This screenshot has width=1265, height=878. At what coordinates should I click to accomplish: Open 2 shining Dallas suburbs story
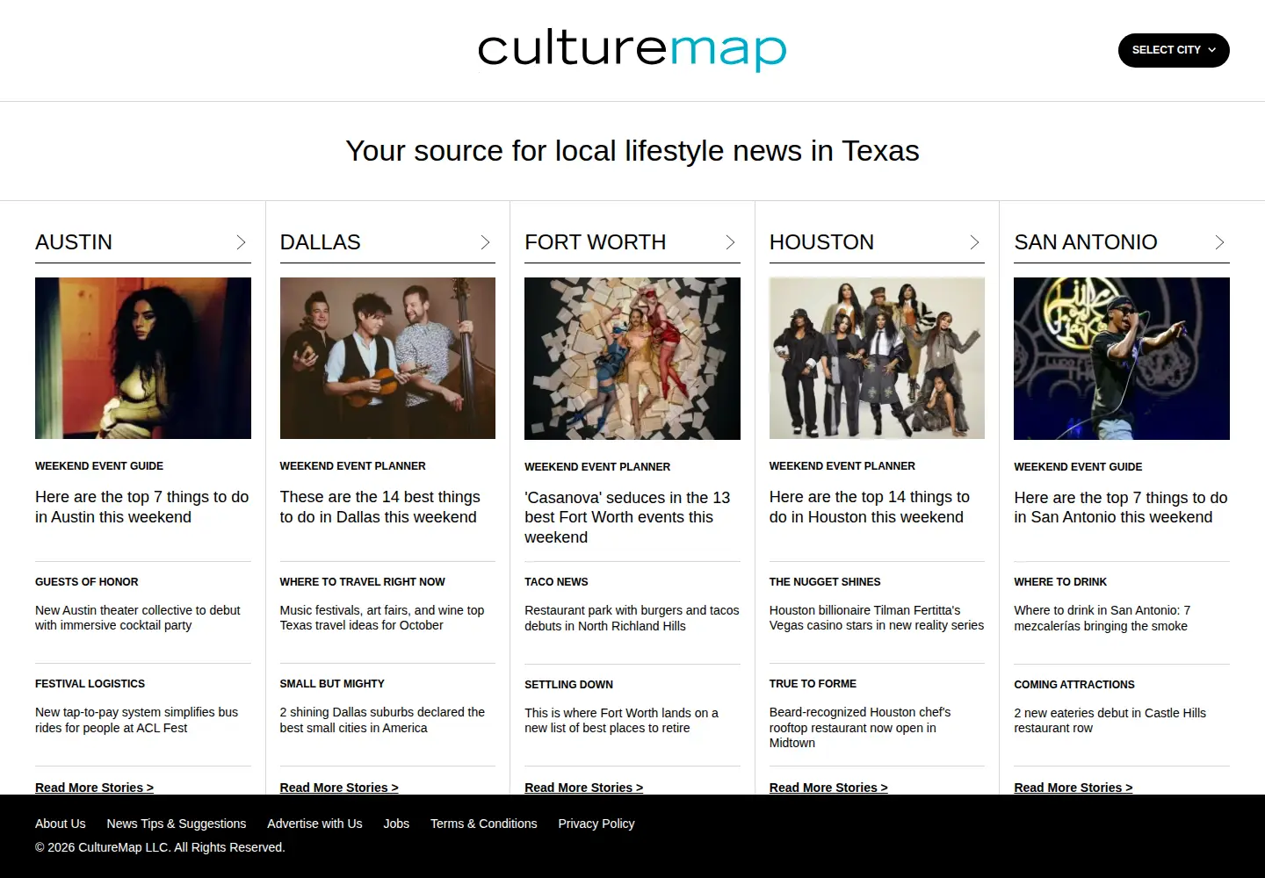pyautogui.click(x=382, y=720)
